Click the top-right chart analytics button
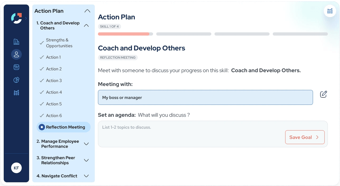This screenshot has height=186, width=340. pyautogui.click(x=330, y=11)
